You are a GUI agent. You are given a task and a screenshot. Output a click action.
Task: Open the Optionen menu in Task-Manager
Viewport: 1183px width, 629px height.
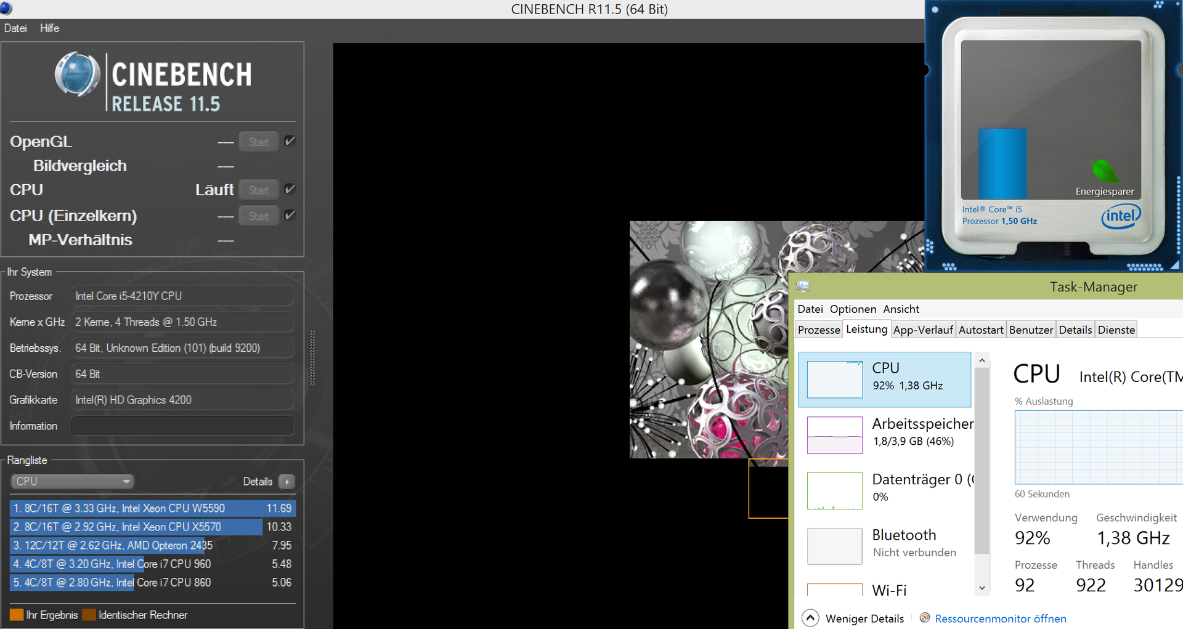[x=853, y=309]
